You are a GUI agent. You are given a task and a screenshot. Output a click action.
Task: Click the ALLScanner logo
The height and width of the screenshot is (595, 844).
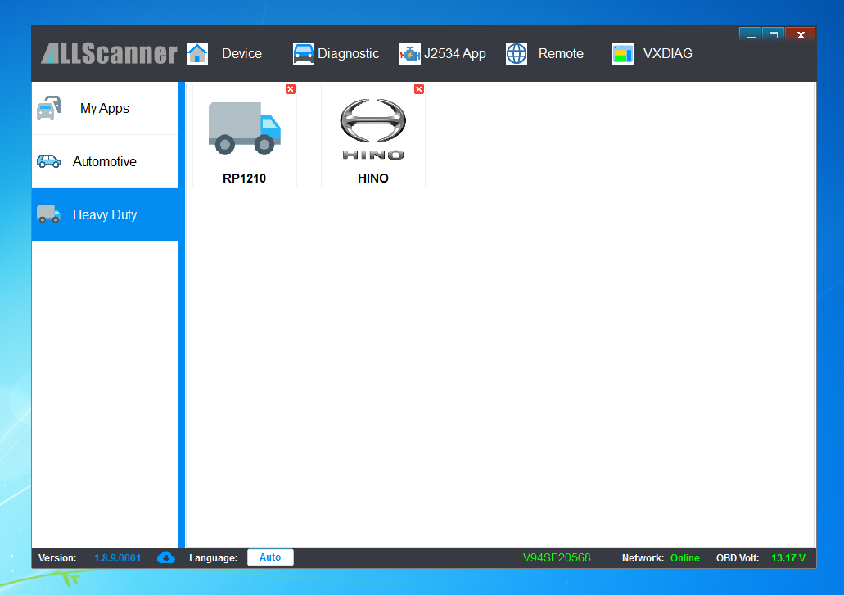tap(109, 54)
